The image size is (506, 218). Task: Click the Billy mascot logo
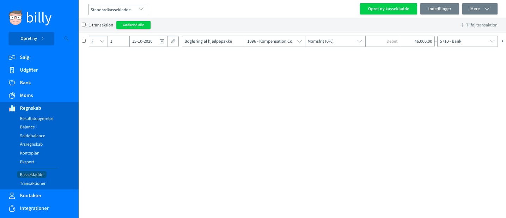pyautogui.click(x=16, y=18)
